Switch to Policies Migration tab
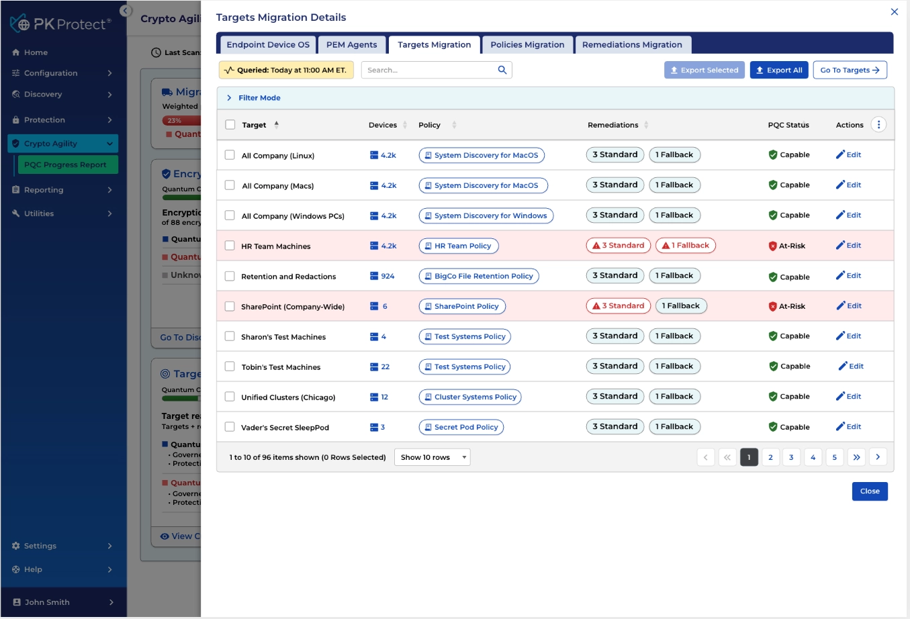The width and height of the screenshot is (910, 619). tap(527, 45)
